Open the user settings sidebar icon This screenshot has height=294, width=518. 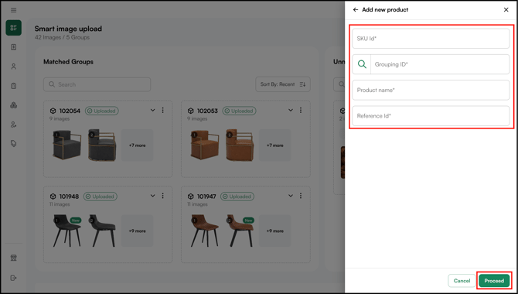coord(14,125)
